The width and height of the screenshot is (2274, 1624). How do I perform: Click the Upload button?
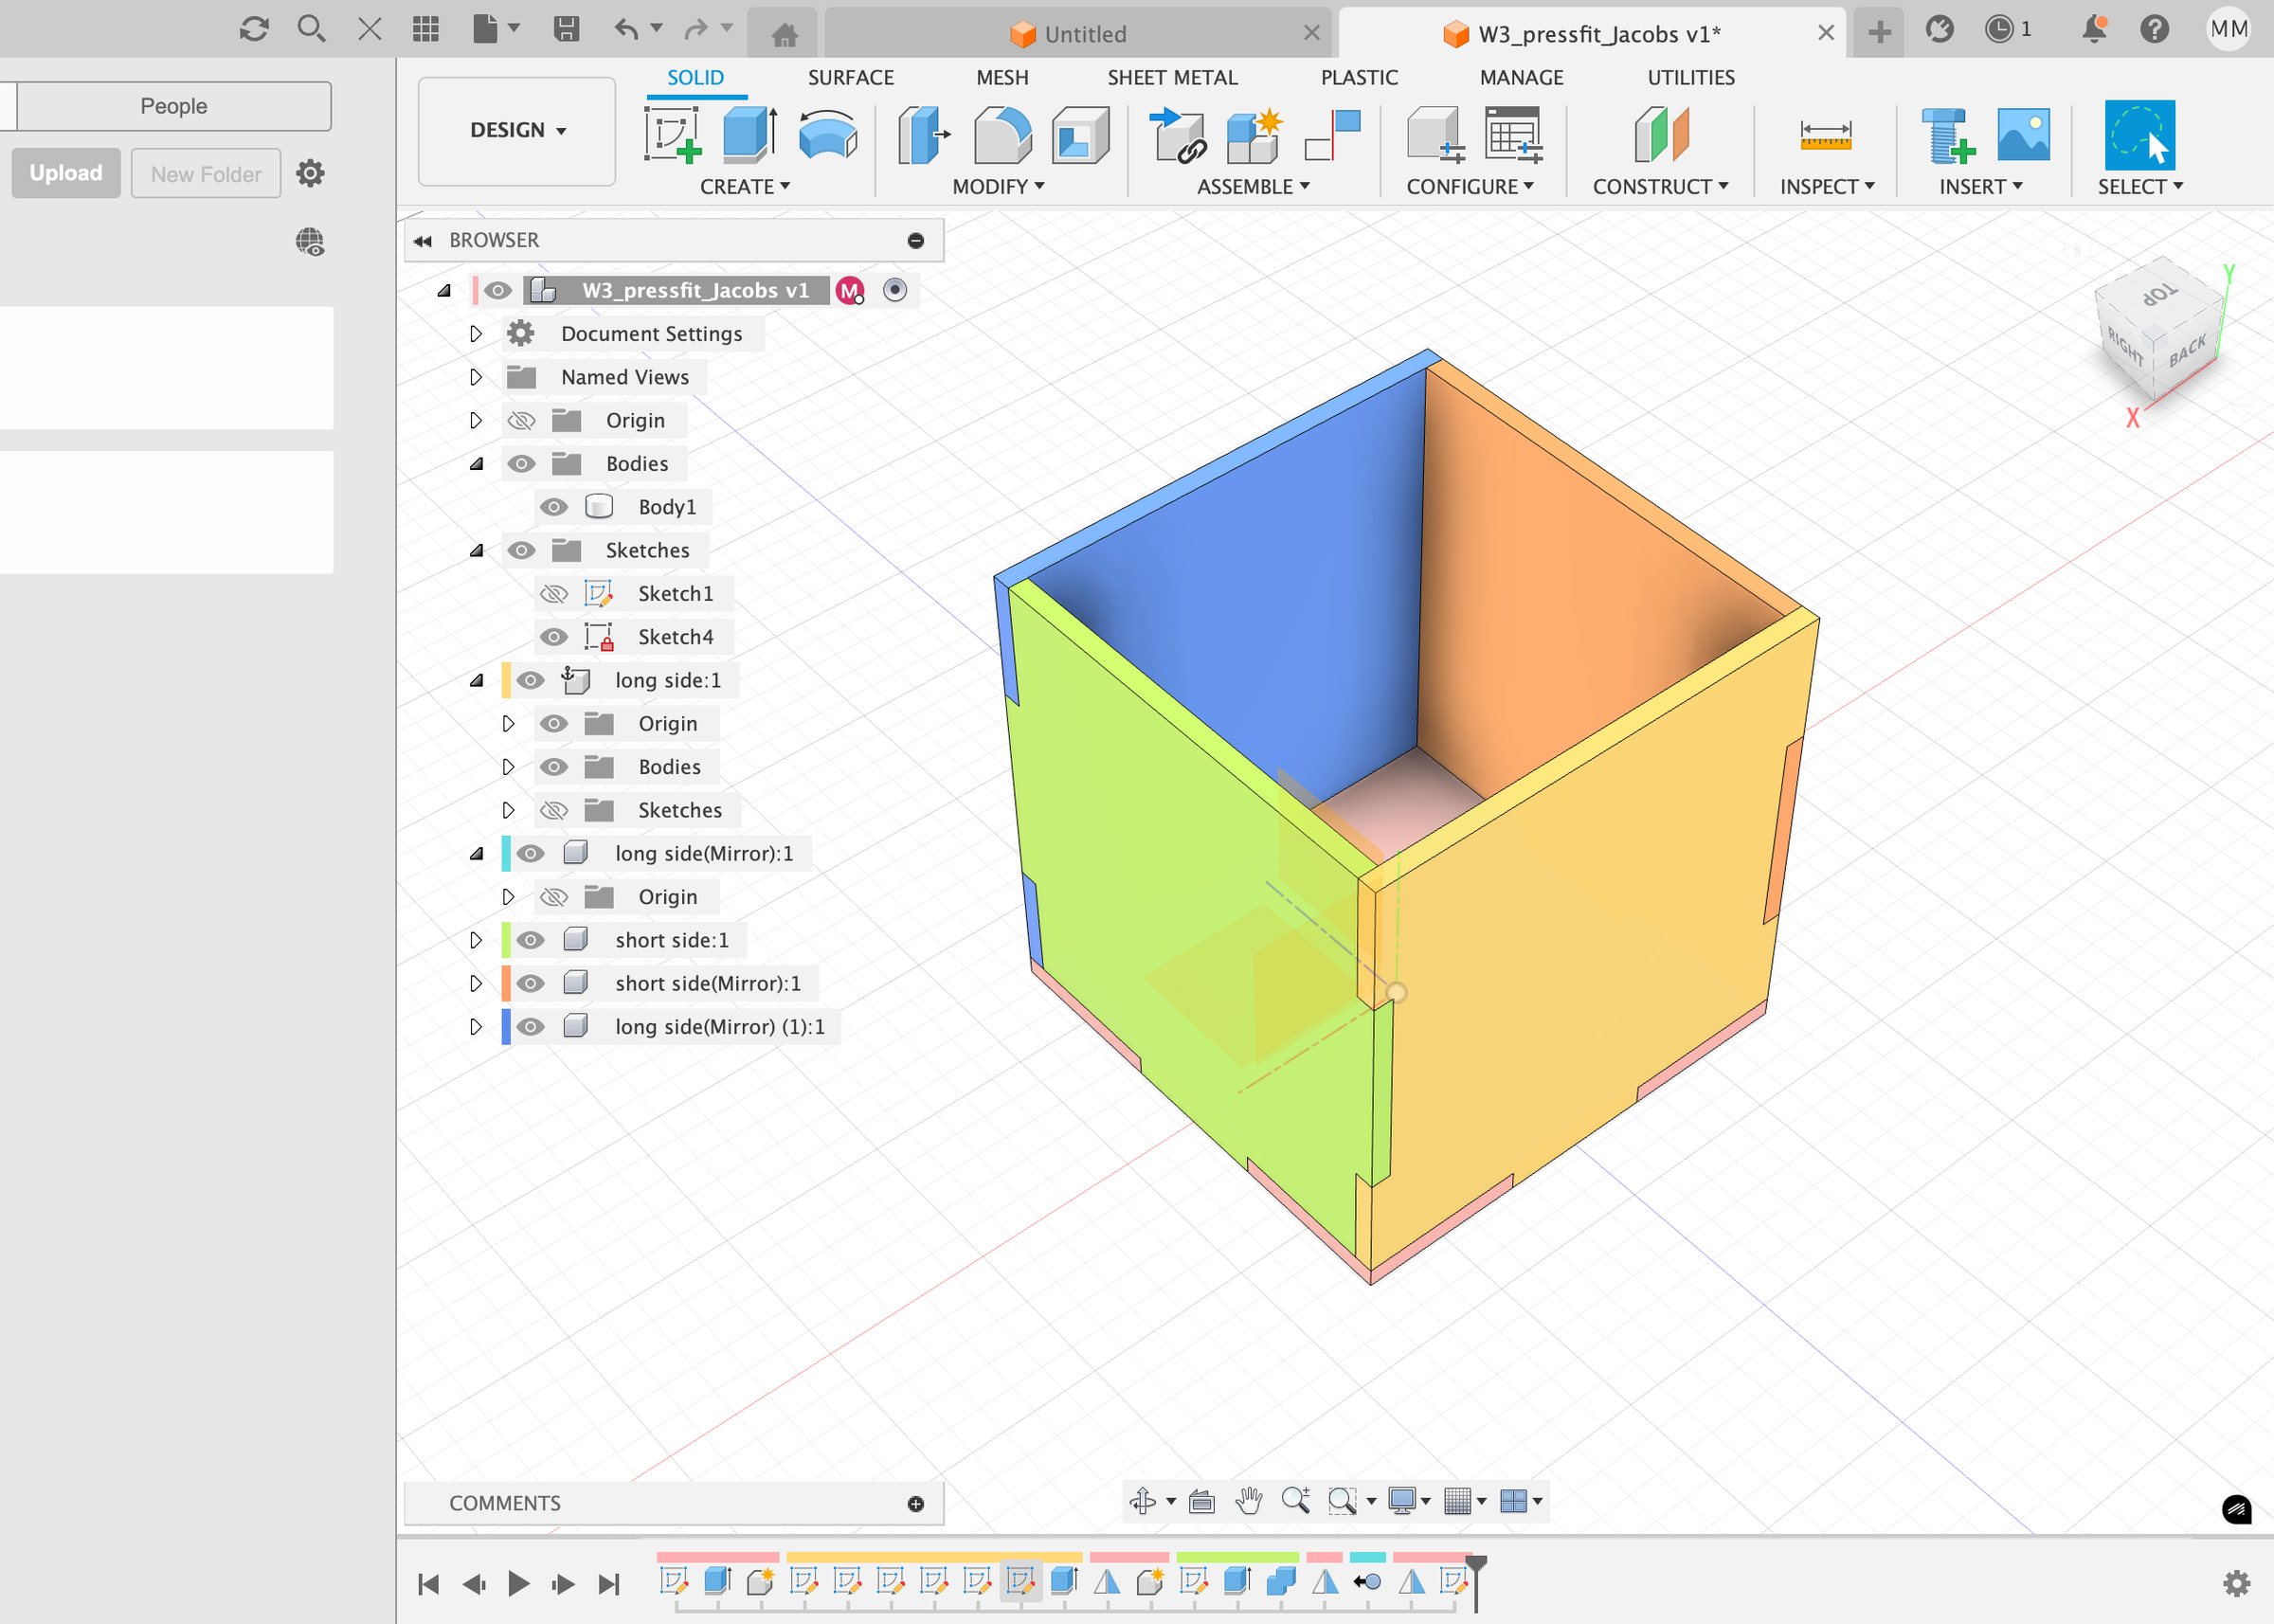click(66, 173)
